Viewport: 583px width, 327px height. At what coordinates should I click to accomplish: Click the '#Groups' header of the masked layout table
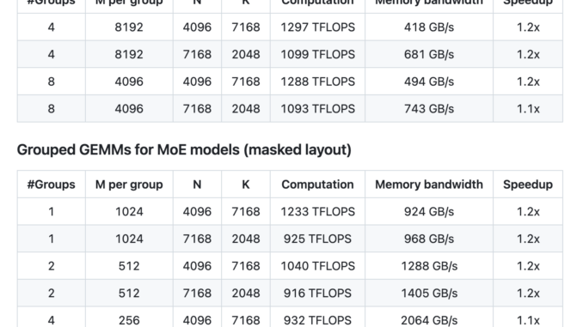[x=52, y=185]
